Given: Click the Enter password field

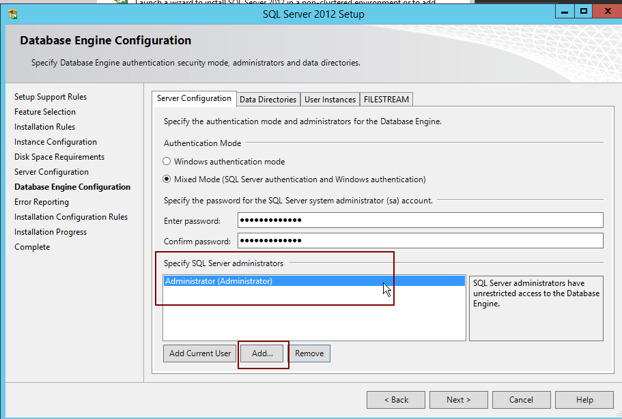Looking at the screenshot, I should [420, 220].
